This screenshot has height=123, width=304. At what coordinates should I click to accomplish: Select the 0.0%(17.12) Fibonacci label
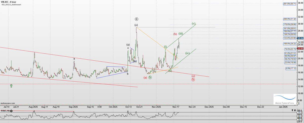[x=291, y=68]
